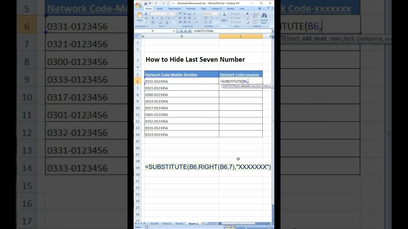Image resolution: width=408 pixels, height=229 pixels.
Task: Select cell B7 containing 0321-0123456
Action: pos(182,88)
